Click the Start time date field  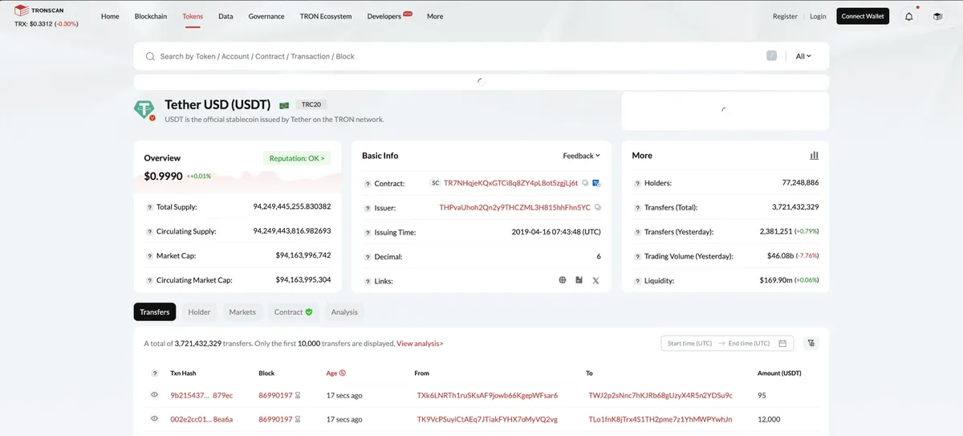click(689, 344)
